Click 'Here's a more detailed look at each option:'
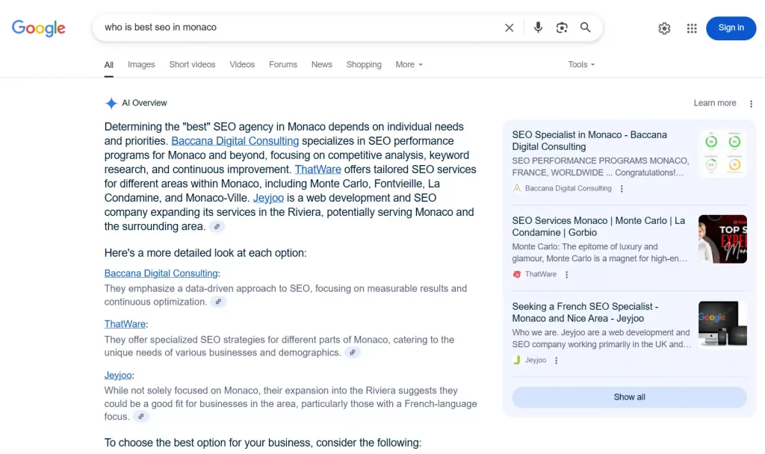Screen dimensions: 765x454 pos(205,253)
